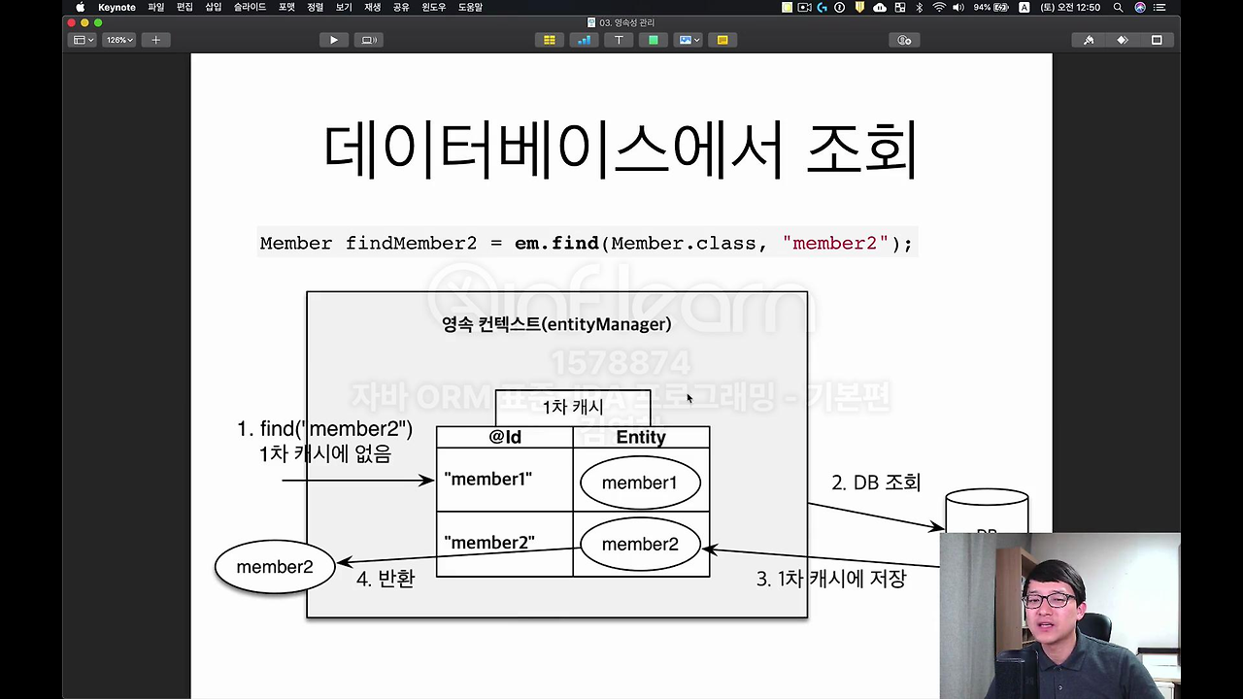The image size is (1243, 699).
Task: Open Keynote Live presentation button
Action: tap(369, 40)
